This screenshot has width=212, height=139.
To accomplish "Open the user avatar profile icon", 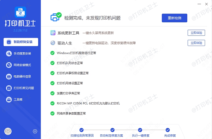I will click(x=8, y=131).
